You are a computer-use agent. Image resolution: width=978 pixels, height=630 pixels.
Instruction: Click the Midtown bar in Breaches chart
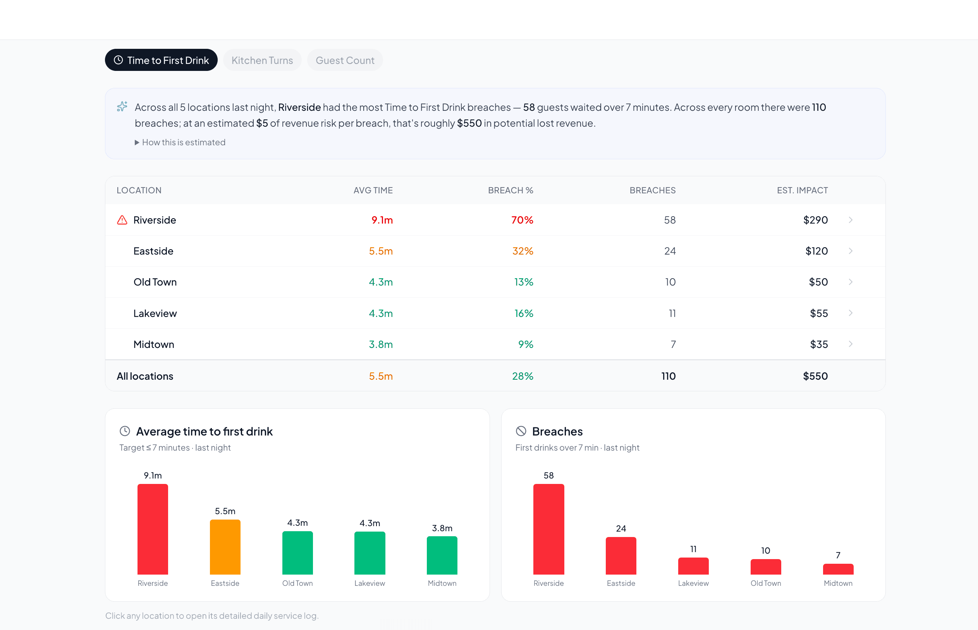click(x=838, y=570)
